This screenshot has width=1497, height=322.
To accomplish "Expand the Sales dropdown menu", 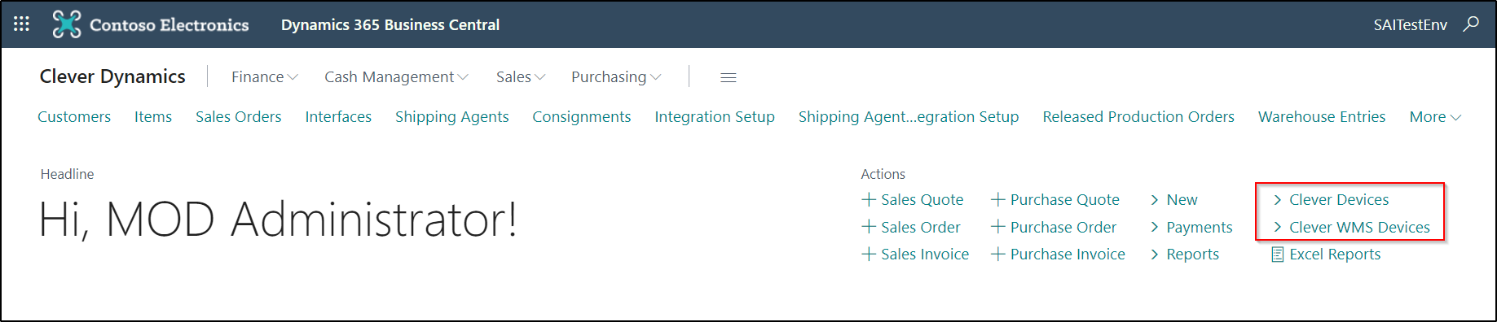I will click(x=521, y=77).
